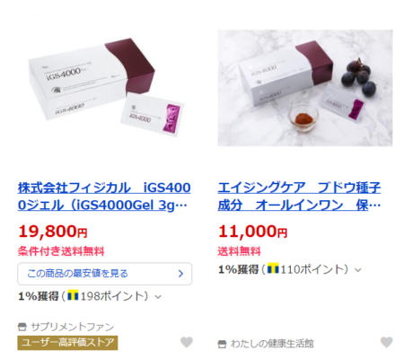The image size is (404, 359).
Task: Open the iGS4000 gel box product image
Action: [105, 87]
